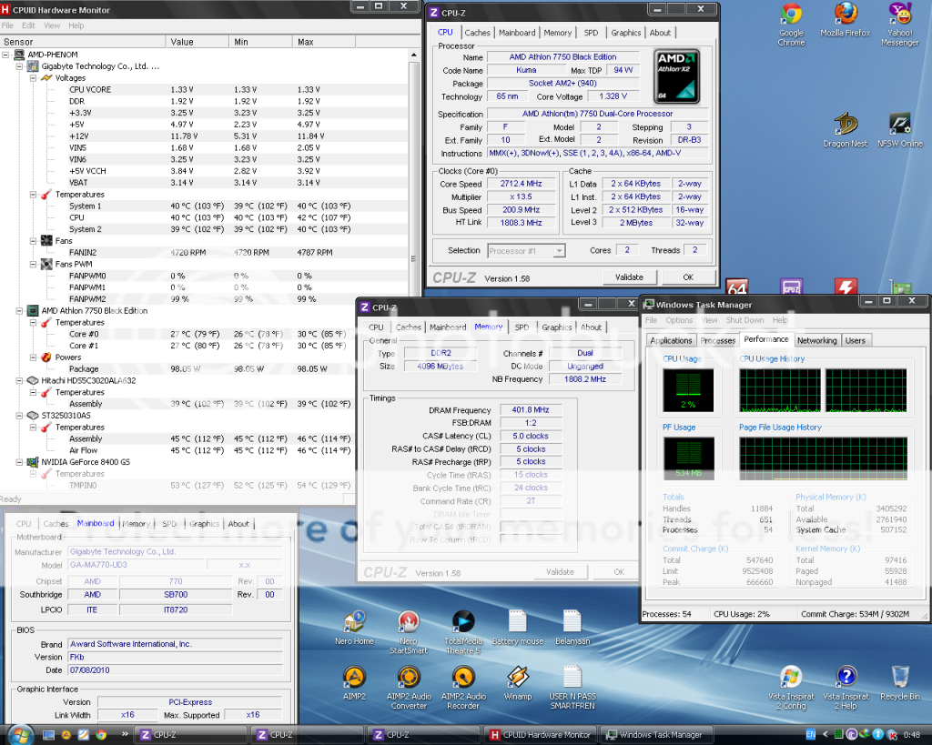Open AIMP2 Audio Recorder shortcut

coord(463,688)
